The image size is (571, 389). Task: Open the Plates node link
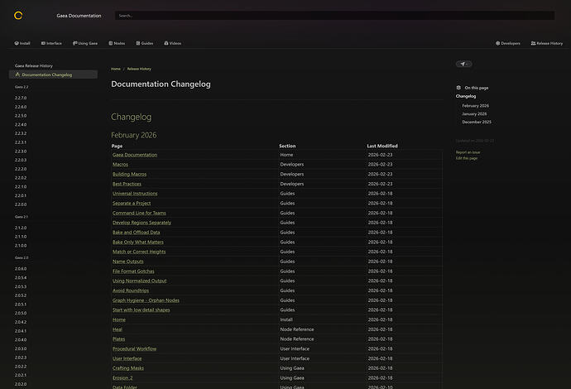(x=118, y=339)
